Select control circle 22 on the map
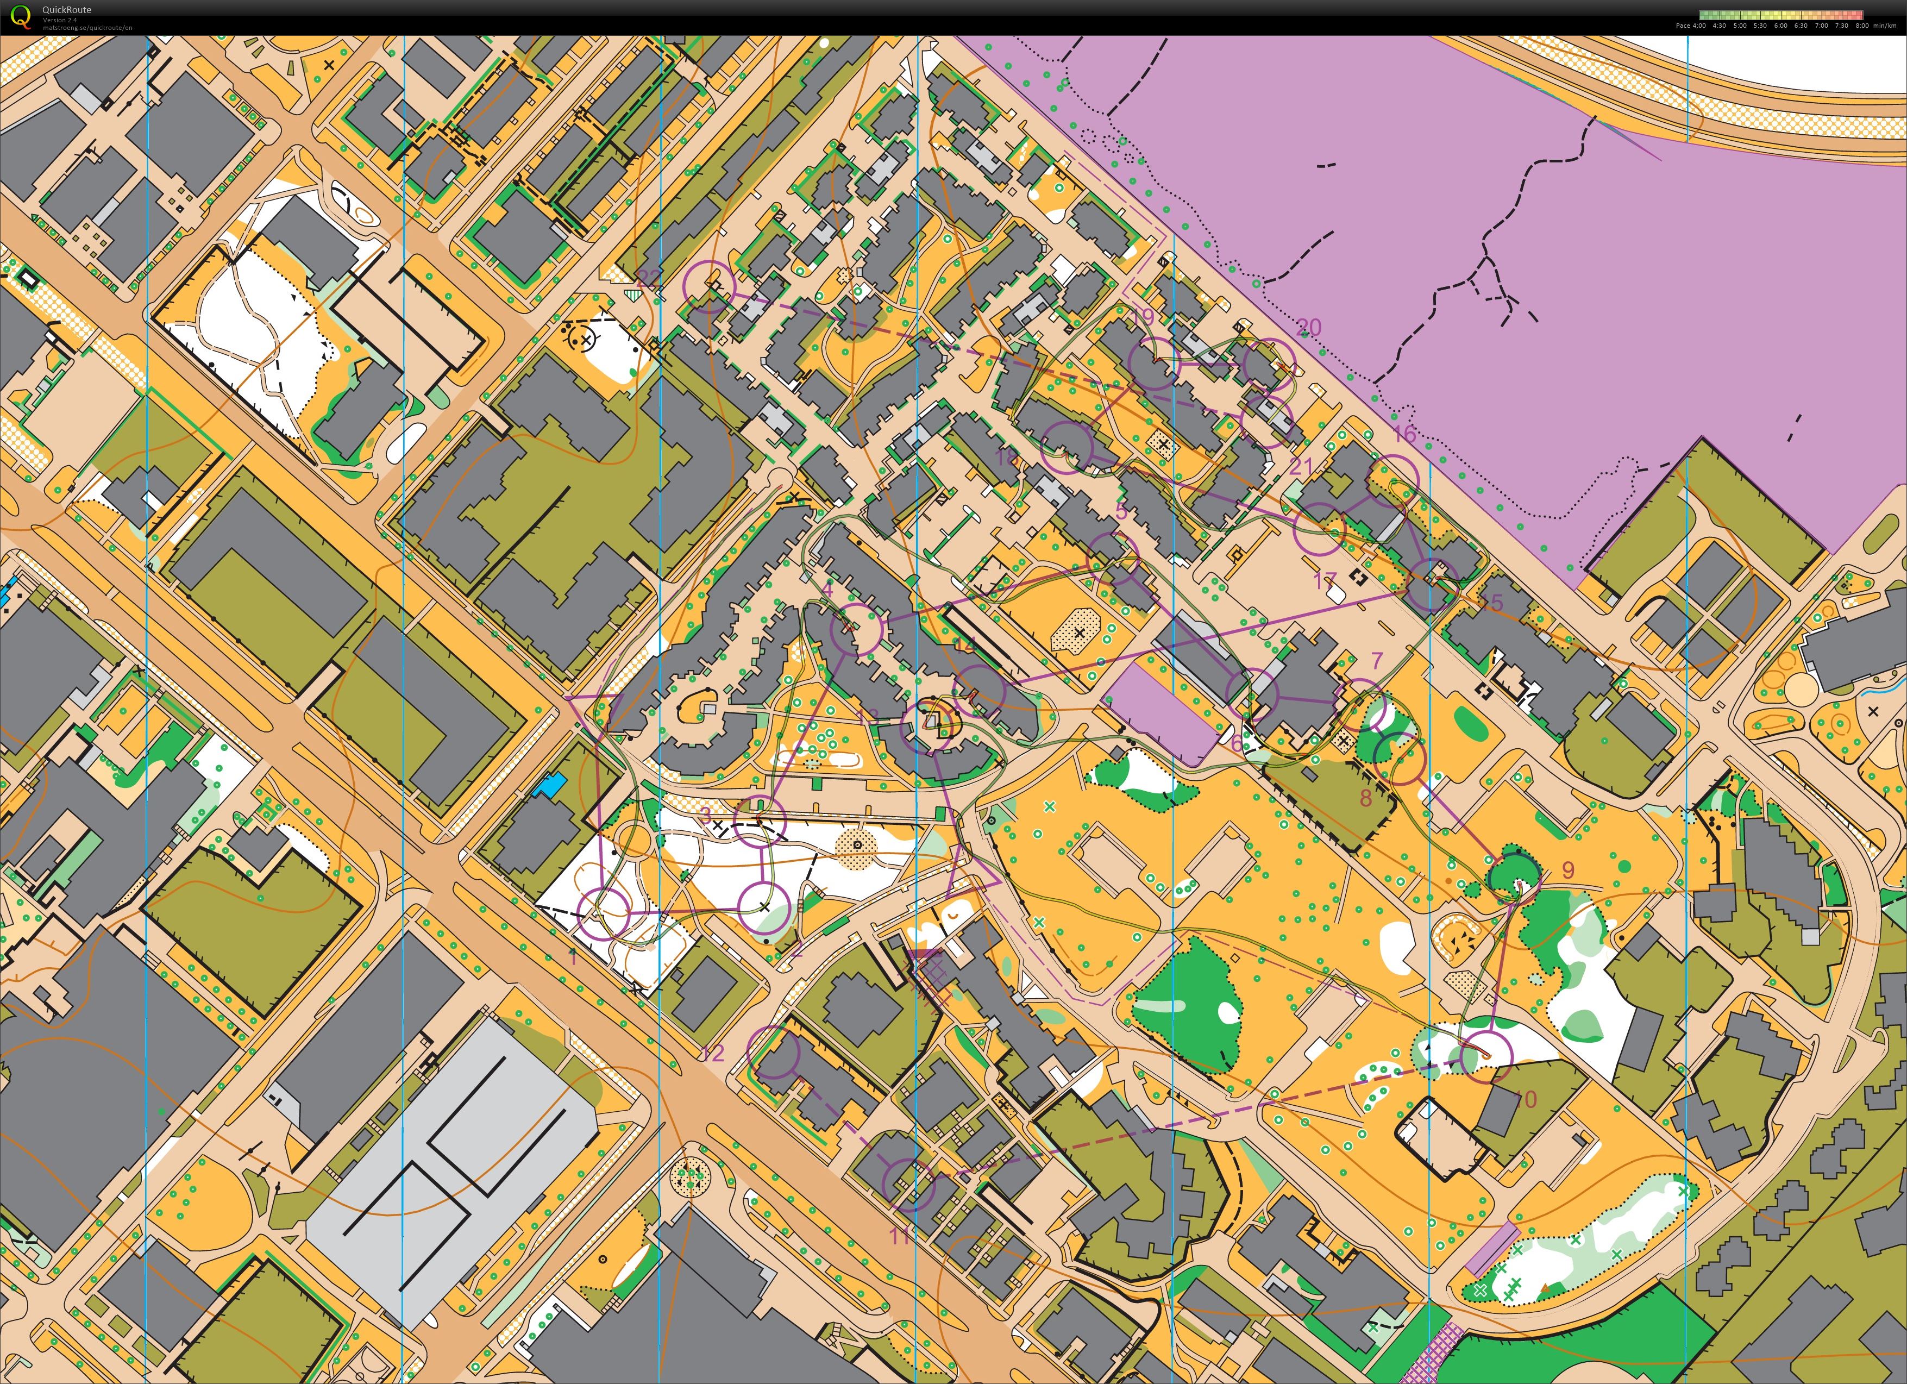 tap(710, 287)
